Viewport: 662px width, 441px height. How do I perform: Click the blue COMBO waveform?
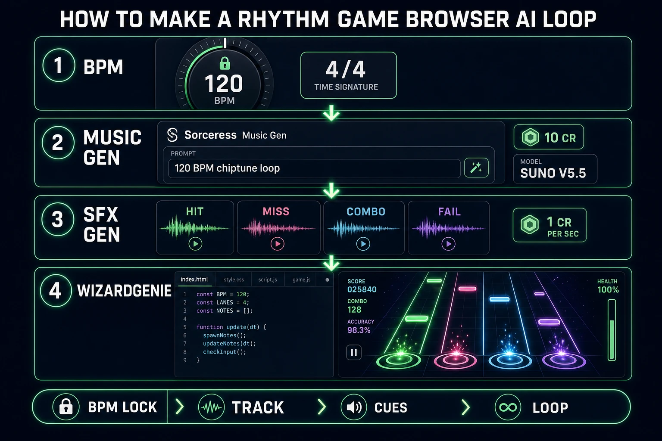[x=363, y=228]
